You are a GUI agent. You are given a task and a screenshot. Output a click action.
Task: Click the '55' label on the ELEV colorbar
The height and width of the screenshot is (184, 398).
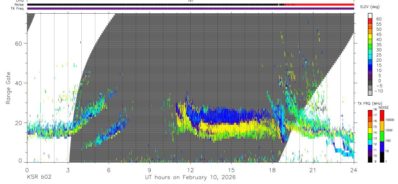[378, 24]
